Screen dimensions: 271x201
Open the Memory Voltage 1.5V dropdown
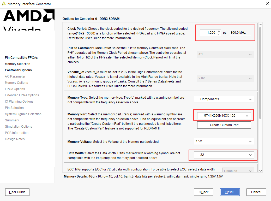(x=224, y=141)
